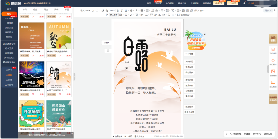Apply the superscript X² format

(x=155, y=15)
